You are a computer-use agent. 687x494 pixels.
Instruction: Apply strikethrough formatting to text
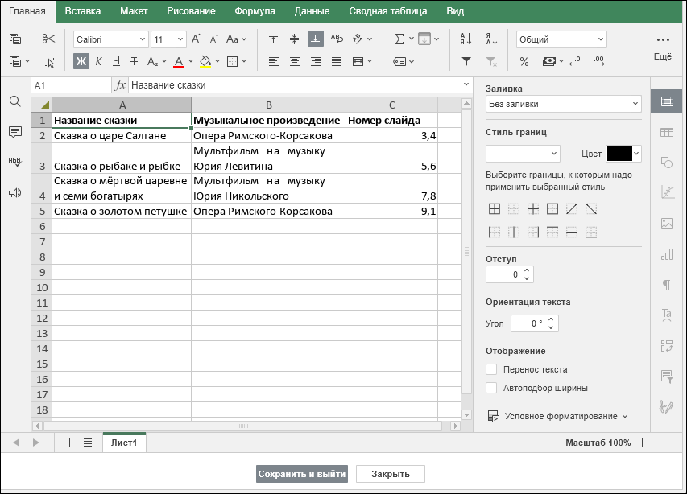pos(134,61)
